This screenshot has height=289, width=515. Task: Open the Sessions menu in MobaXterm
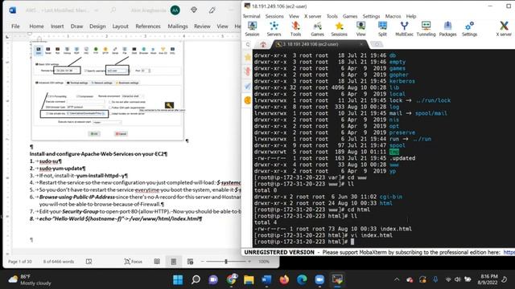(274, 16)
